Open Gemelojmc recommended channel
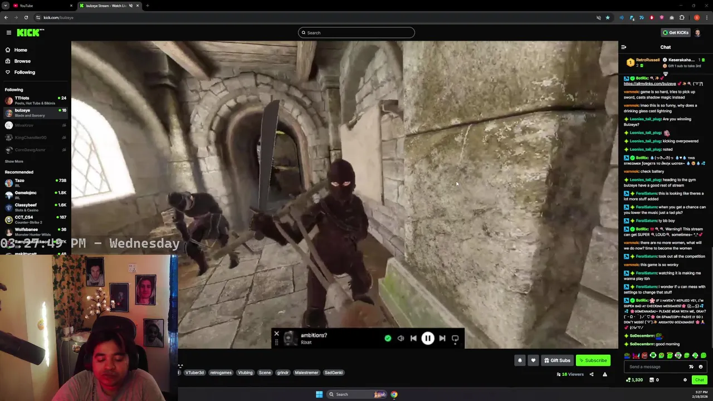Image resolution: width=713 pixels, height=401 pixels. pyautogui.click(x=36, y=195)
